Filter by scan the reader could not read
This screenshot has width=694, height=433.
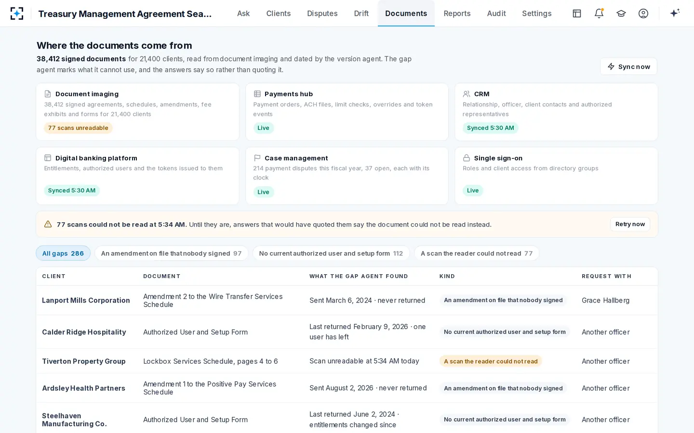click(x=477, y=254)
